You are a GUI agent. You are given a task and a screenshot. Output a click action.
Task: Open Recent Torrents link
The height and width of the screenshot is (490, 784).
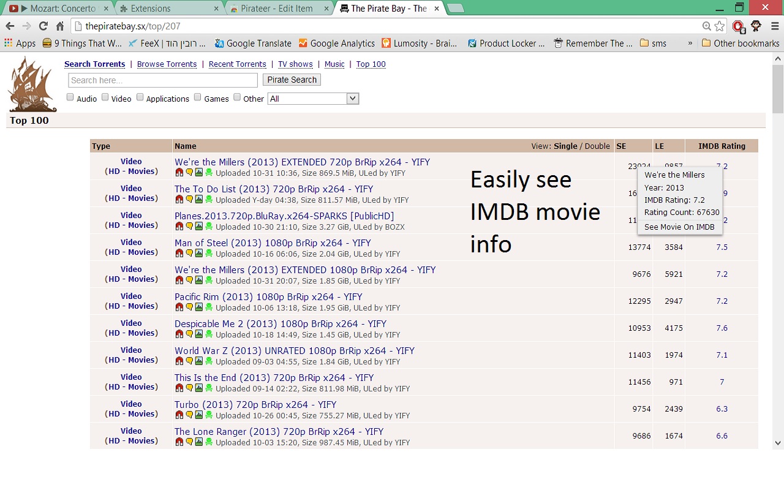[x=238, y=64]
